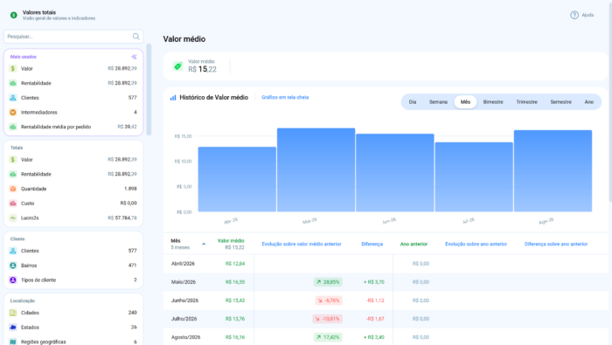Image resolution: width=612 pixels, height=345 pixels.
Task: Select the Semana period tab
Action: [438, 102]
